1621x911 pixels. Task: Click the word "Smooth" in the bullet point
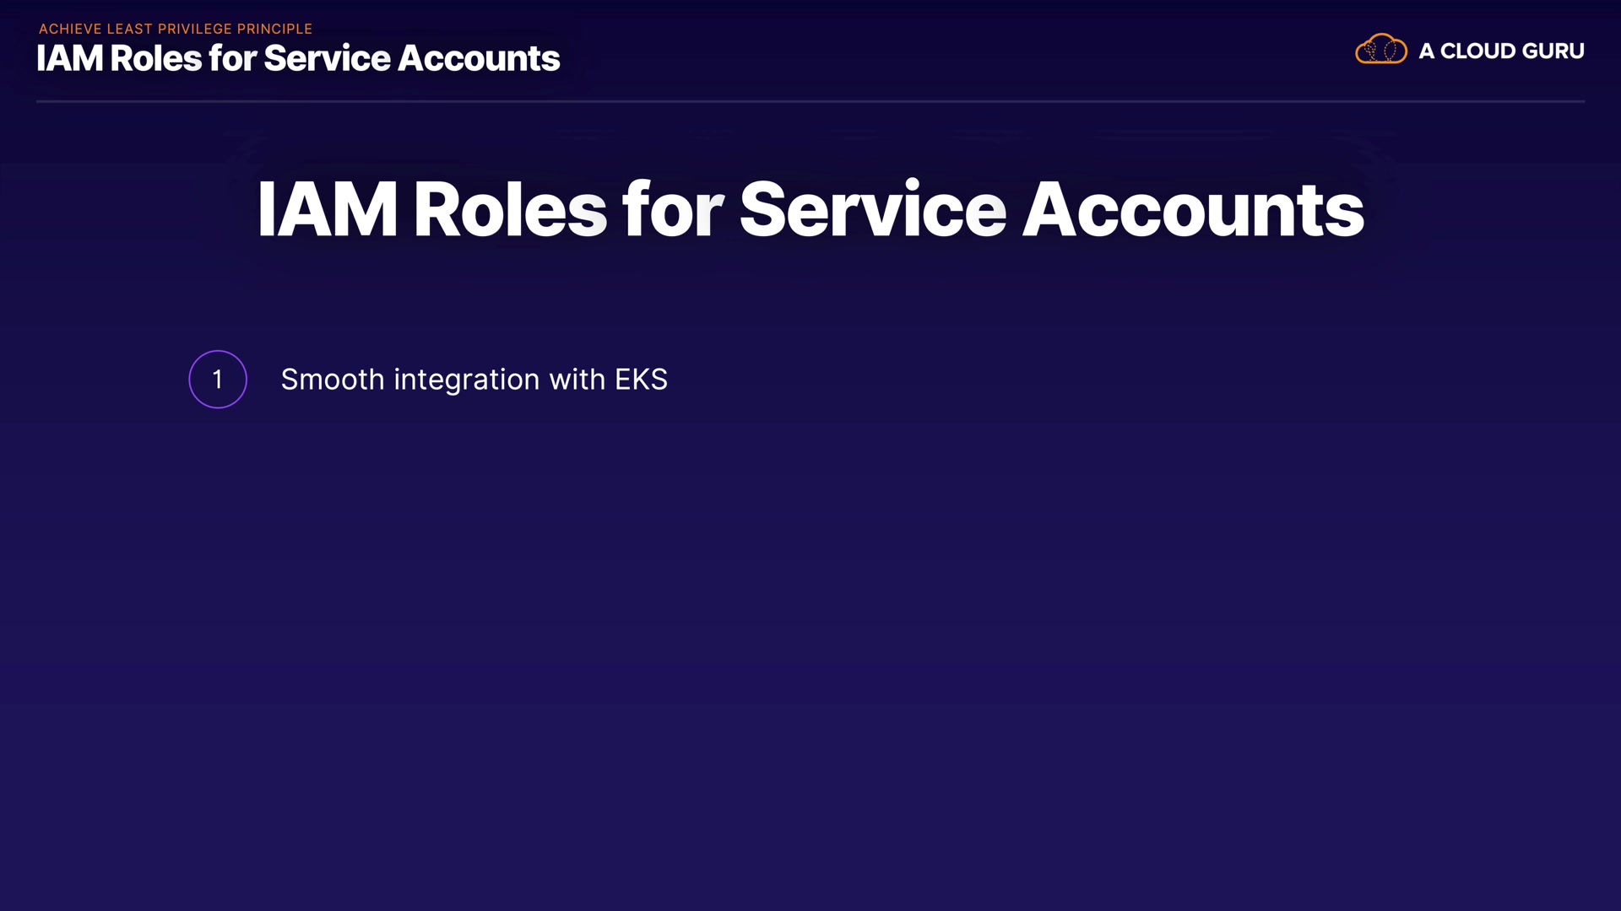333,380
